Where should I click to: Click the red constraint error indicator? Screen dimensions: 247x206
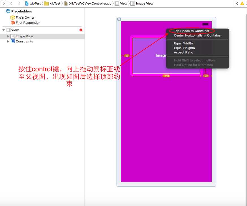[81, 30]
